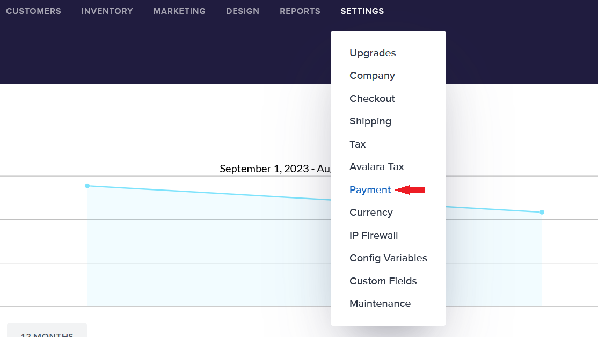Click the highlighted Payment menu item
Screen dimensions: 598x337
[x=370, y=190]
